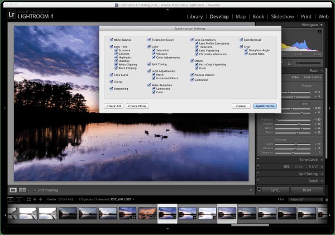
Task: Uncheck White Balance in sync settings
Action: tap(111, 40)
